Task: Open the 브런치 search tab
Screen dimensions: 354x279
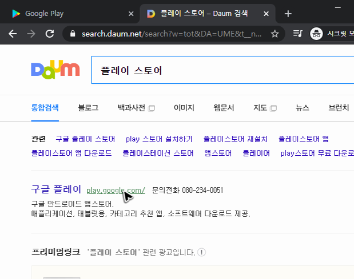Action: [339, 108]
